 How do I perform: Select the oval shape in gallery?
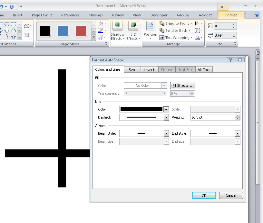(x=7, y=24)
